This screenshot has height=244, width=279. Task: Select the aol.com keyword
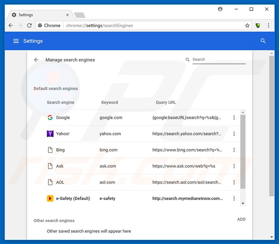pyautogui.click(x=107, y=182)
